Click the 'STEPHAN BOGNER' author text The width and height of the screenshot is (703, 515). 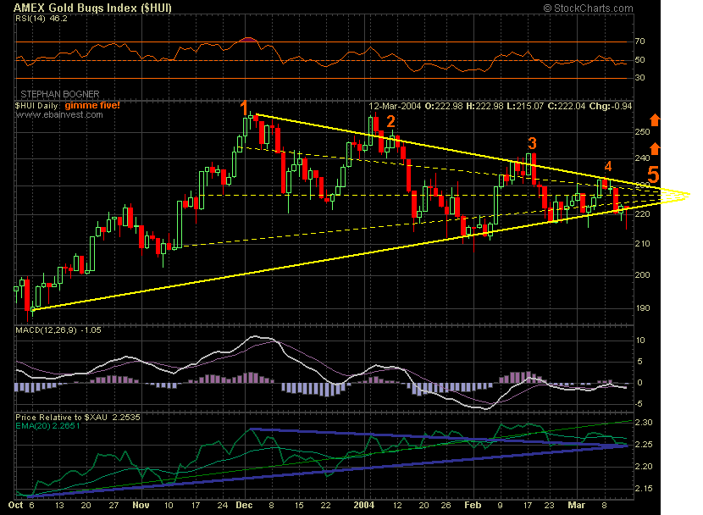60,94
